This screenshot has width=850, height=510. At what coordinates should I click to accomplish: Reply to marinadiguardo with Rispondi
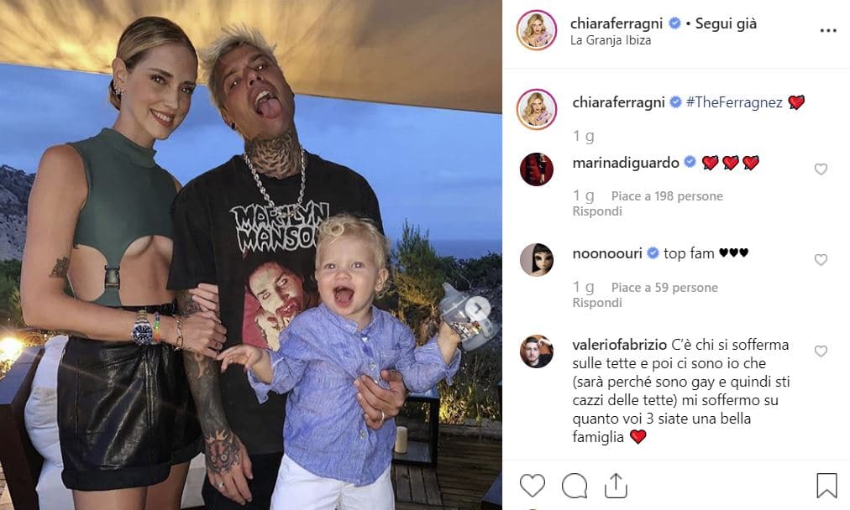[597, 211]
